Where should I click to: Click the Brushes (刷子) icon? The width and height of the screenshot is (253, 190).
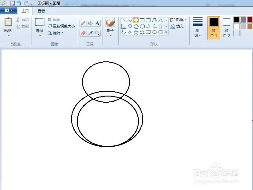tap(110, 22)
